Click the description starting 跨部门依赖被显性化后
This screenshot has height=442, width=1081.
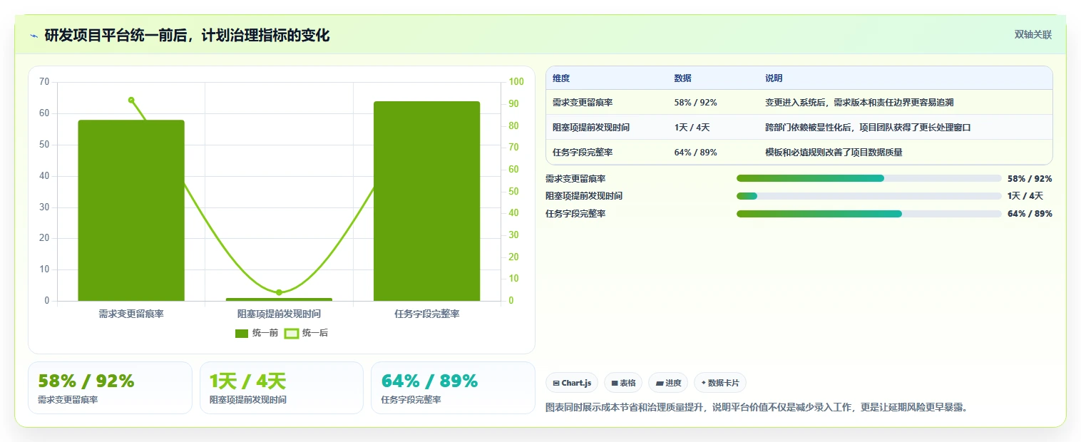pyautogui.click(x=868, y=128)
